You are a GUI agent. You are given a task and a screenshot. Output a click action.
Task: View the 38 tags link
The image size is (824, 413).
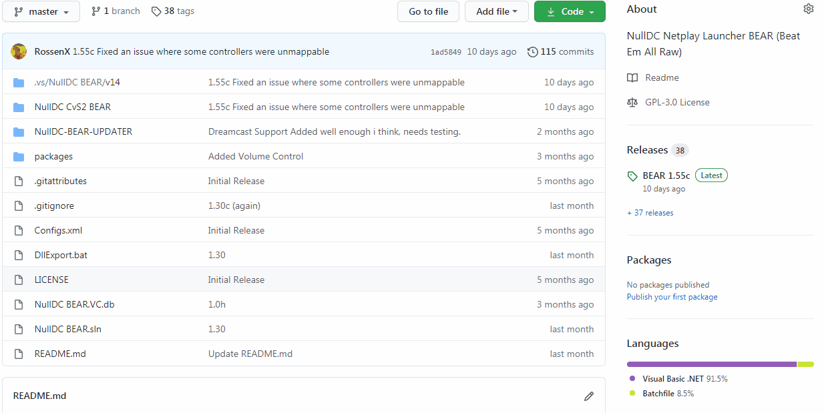coord(173,11)
